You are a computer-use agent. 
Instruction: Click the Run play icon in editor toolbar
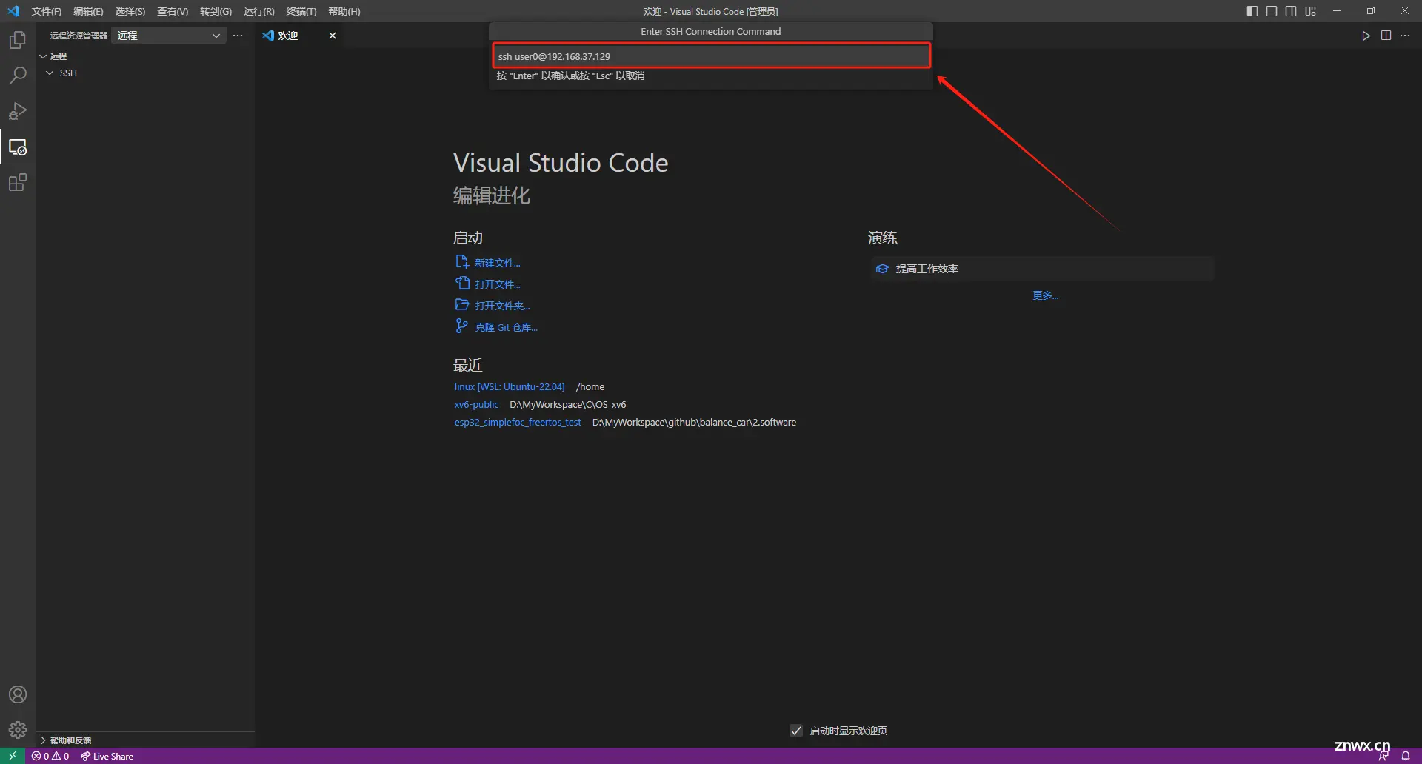coord(1366,36)
